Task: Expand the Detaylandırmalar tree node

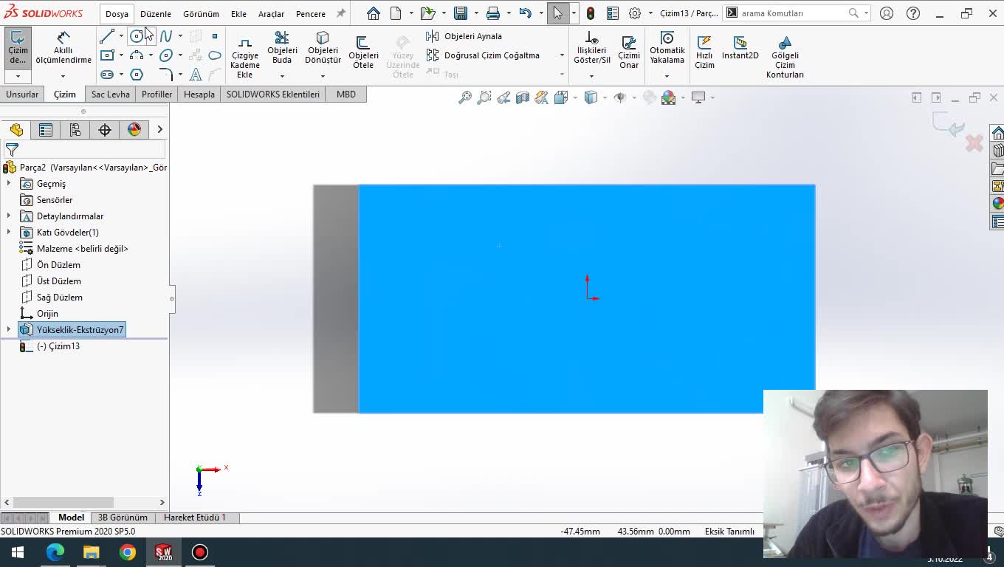Action: pyautogui.click(x=9, y=216)
